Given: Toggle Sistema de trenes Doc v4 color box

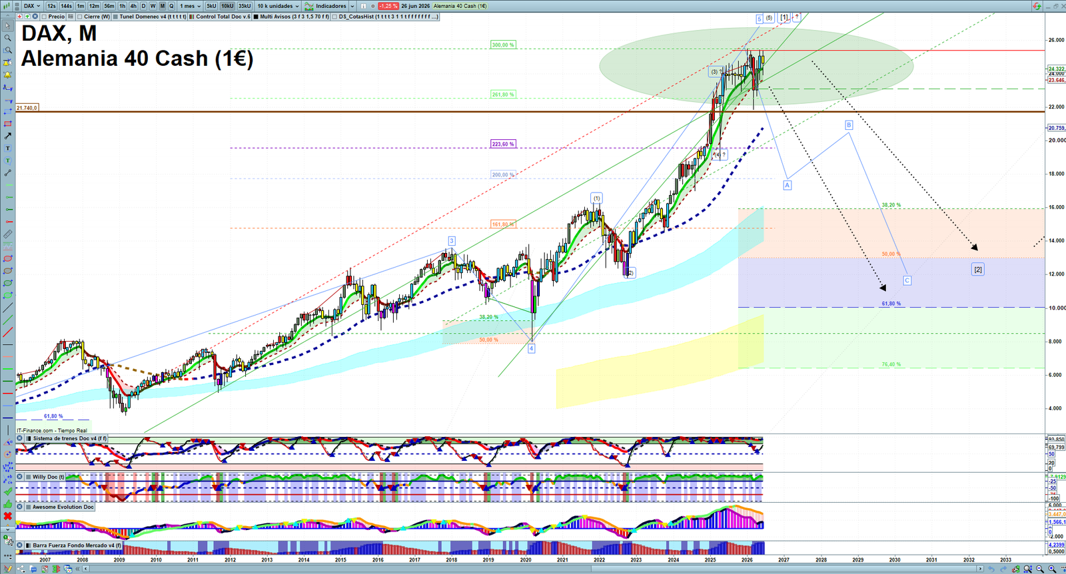Looking at the screenshot, I should [x=27, y=438].
